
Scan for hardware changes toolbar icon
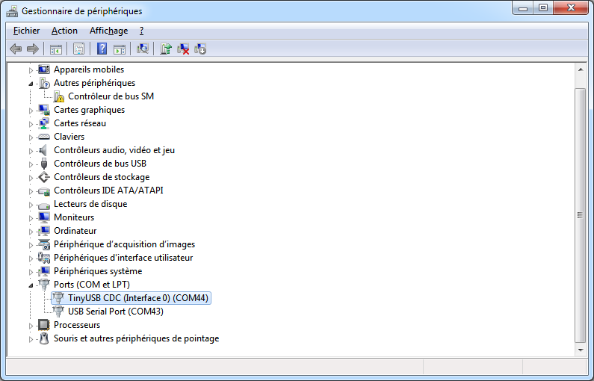(143, 49)
